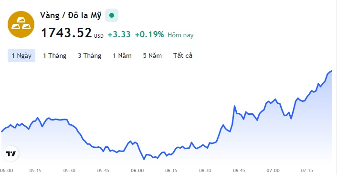Click the 07:00 time axis label
This screenshot has height=175, width=337.
[273, 171]
